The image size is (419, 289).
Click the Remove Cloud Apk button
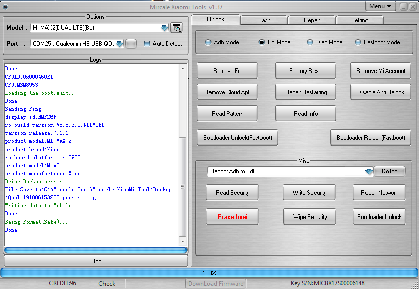tap(227, 92)
